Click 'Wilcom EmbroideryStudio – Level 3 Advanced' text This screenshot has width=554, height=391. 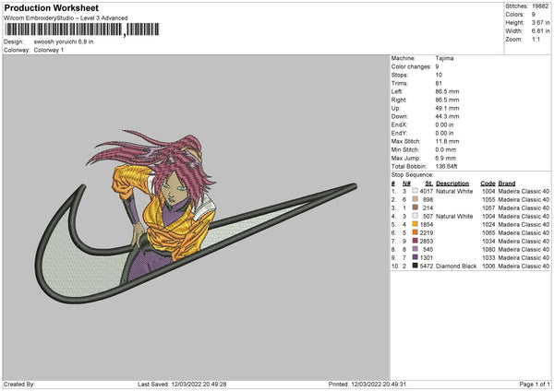tap(66, 18)
